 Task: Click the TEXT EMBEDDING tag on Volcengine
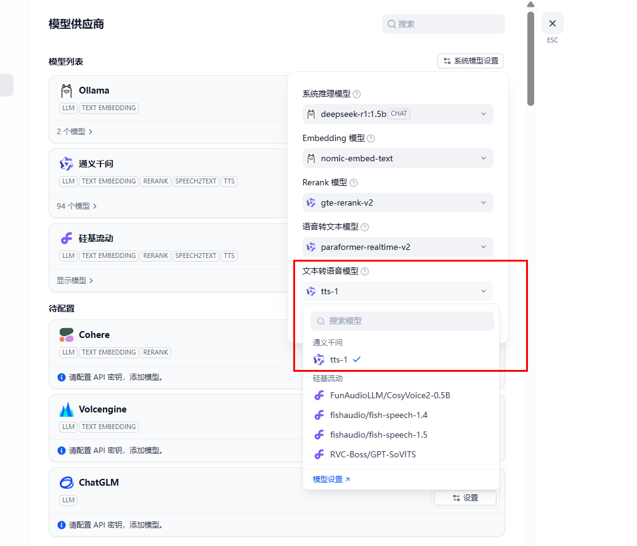(x=108, y=427)
